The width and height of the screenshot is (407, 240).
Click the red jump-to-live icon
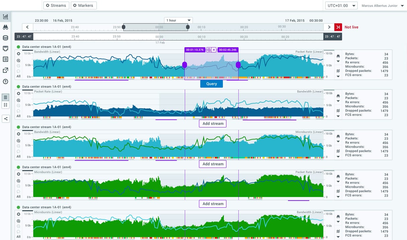(x=338, y=27)
